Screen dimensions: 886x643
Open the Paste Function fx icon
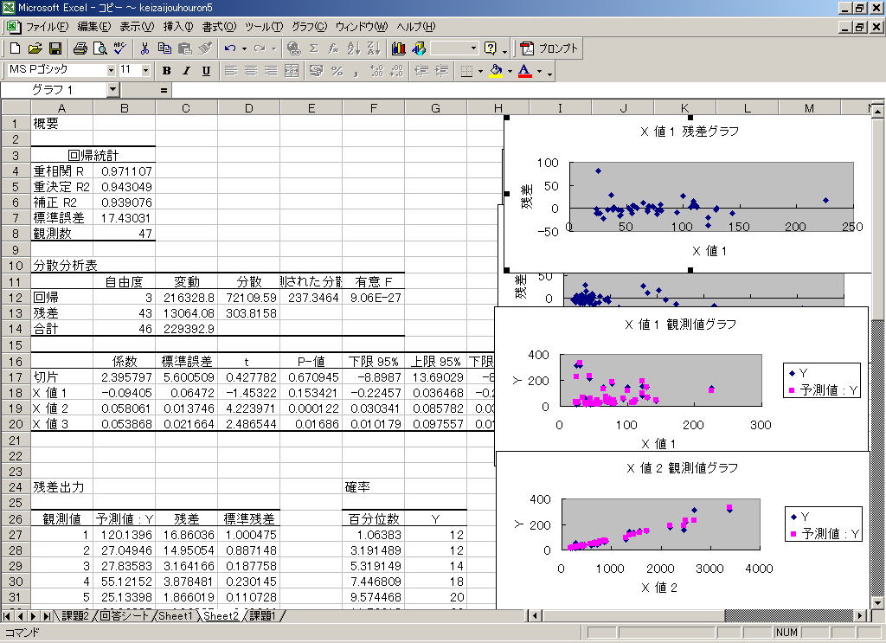click(333, 48)
